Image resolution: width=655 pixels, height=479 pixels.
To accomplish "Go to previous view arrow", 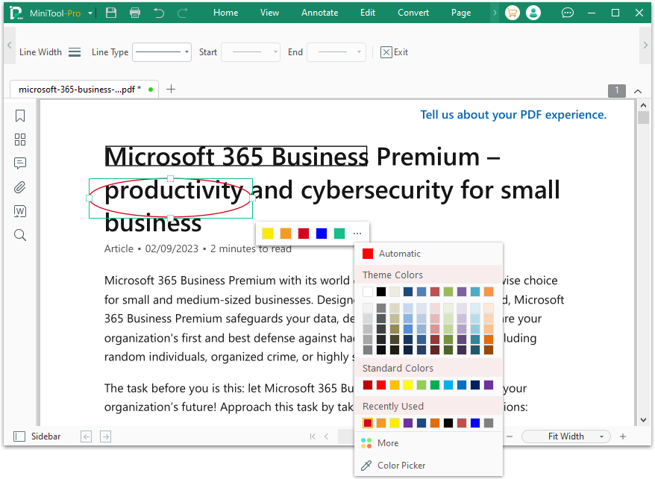I will pos(86,436).
